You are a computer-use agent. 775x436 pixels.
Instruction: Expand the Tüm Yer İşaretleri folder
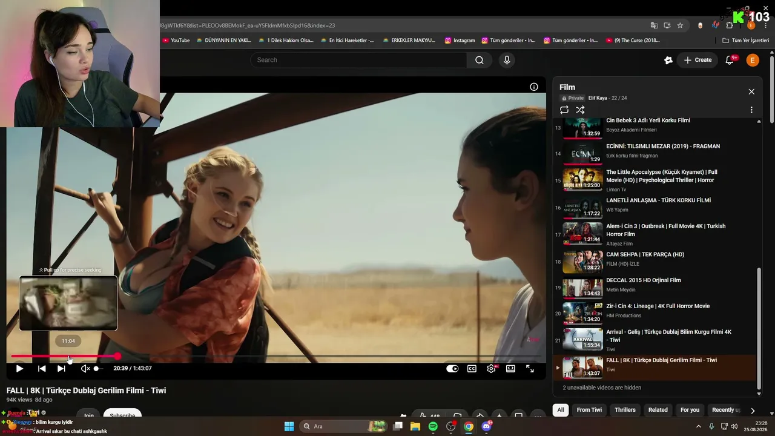(x=746, y=41)
